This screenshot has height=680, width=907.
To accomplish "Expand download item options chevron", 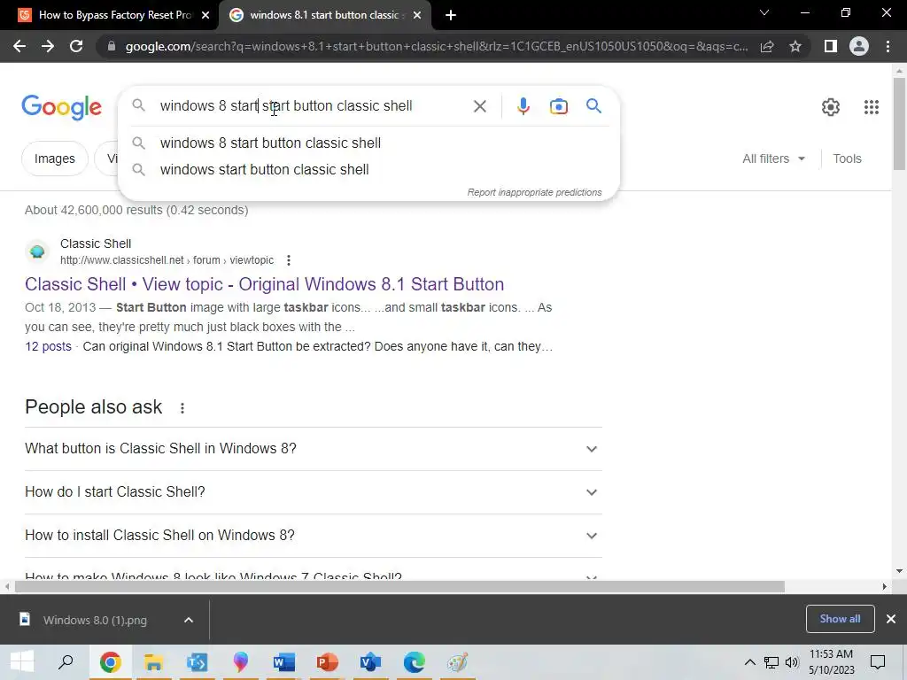I will [x=189, y=620].
